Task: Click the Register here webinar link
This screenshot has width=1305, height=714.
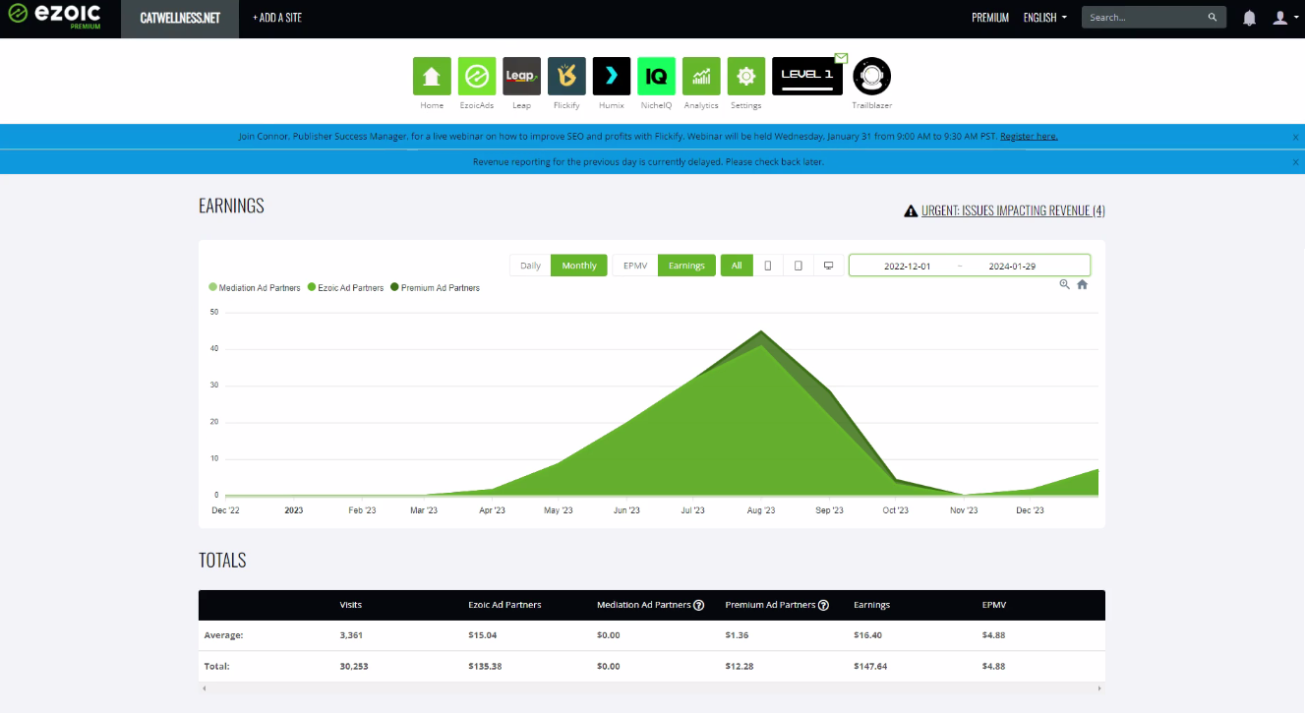Action: pos(1029,137)
